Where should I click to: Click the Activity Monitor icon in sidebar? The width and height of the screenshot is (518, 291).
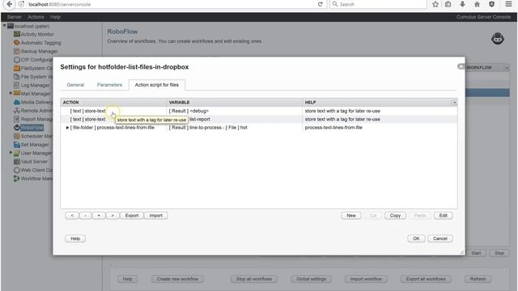tap(17, 34)
